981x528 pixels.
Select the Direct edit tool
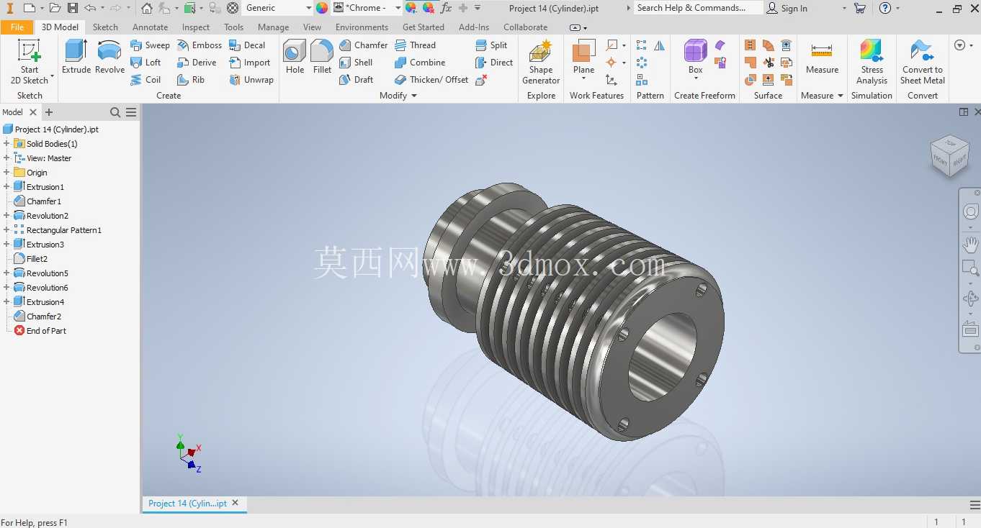pyautogui.click(x=494, y=63)
